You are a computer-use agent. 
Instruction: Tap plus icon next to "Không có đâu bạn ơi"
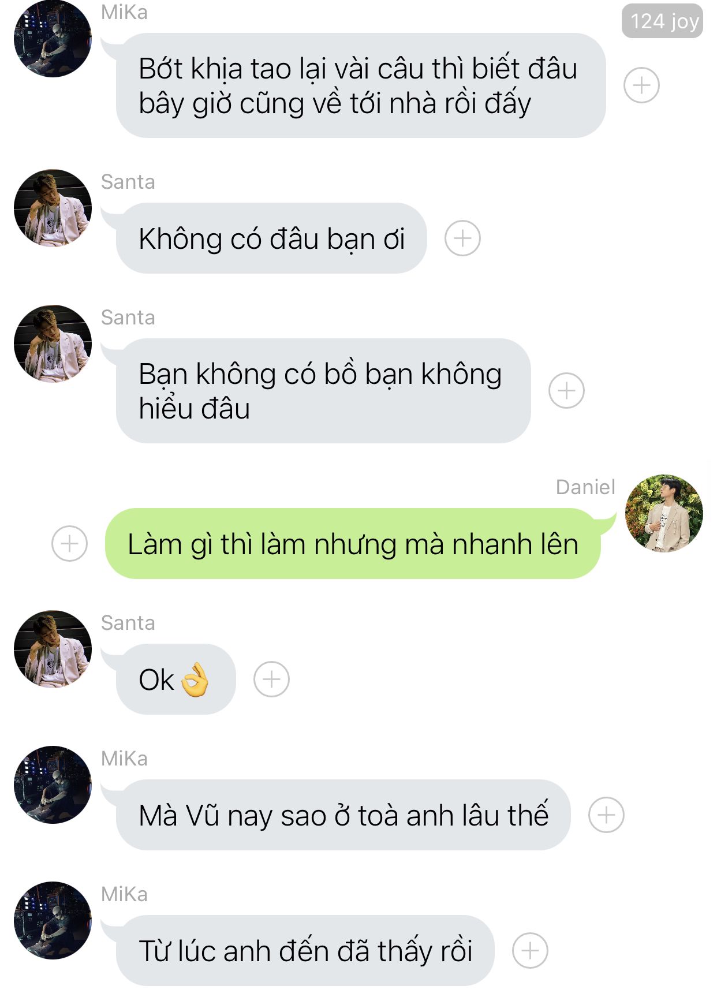(462, 238)
